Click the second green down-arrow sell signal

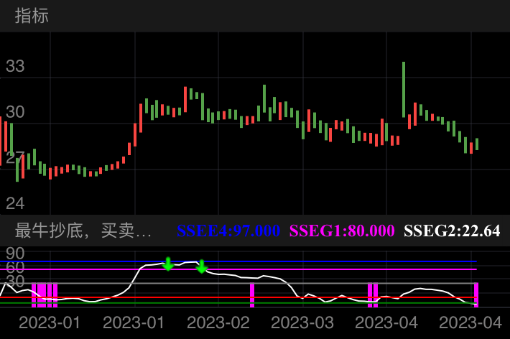point(202,266)
